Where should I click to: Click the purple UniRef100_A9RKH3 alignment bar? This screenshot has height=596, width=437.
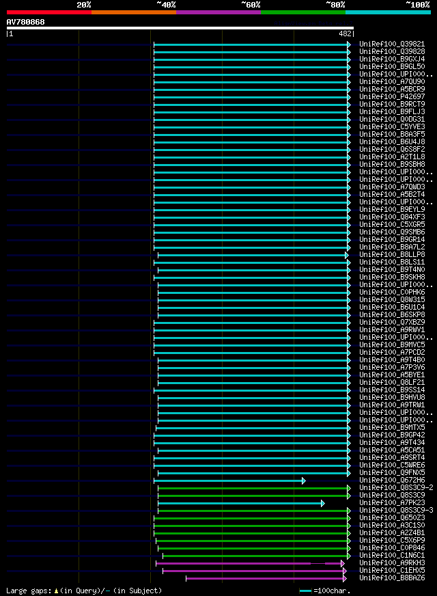[250, 563]
